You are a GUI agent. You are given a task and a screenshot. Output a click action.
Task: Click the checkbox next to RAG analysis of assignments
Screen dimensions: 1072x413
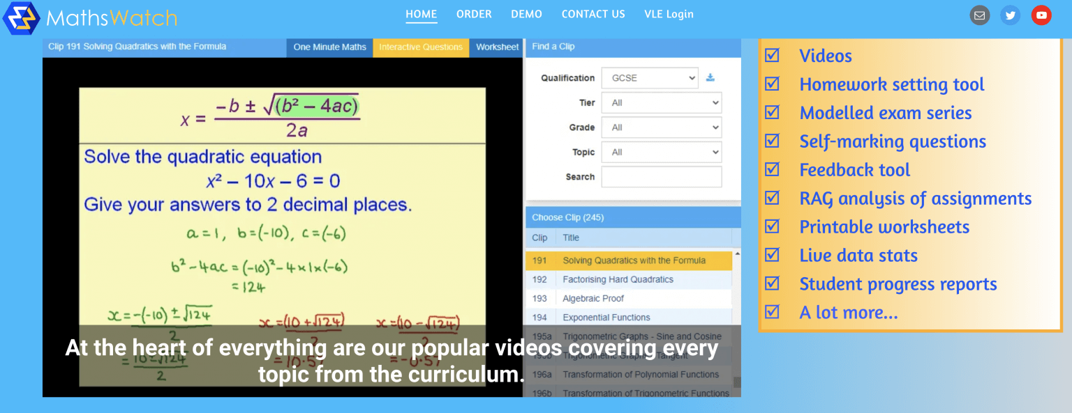[772, 198]
